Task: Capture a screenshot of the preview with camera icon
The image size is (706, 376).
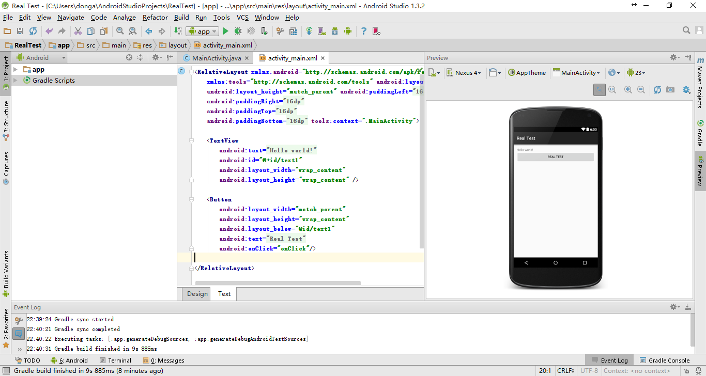Action: click(x=670, y=90)
